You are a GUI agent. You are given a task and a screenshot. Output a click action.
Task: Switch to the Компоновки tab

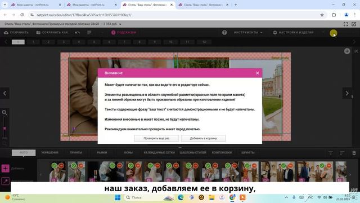tap(222, 153)
